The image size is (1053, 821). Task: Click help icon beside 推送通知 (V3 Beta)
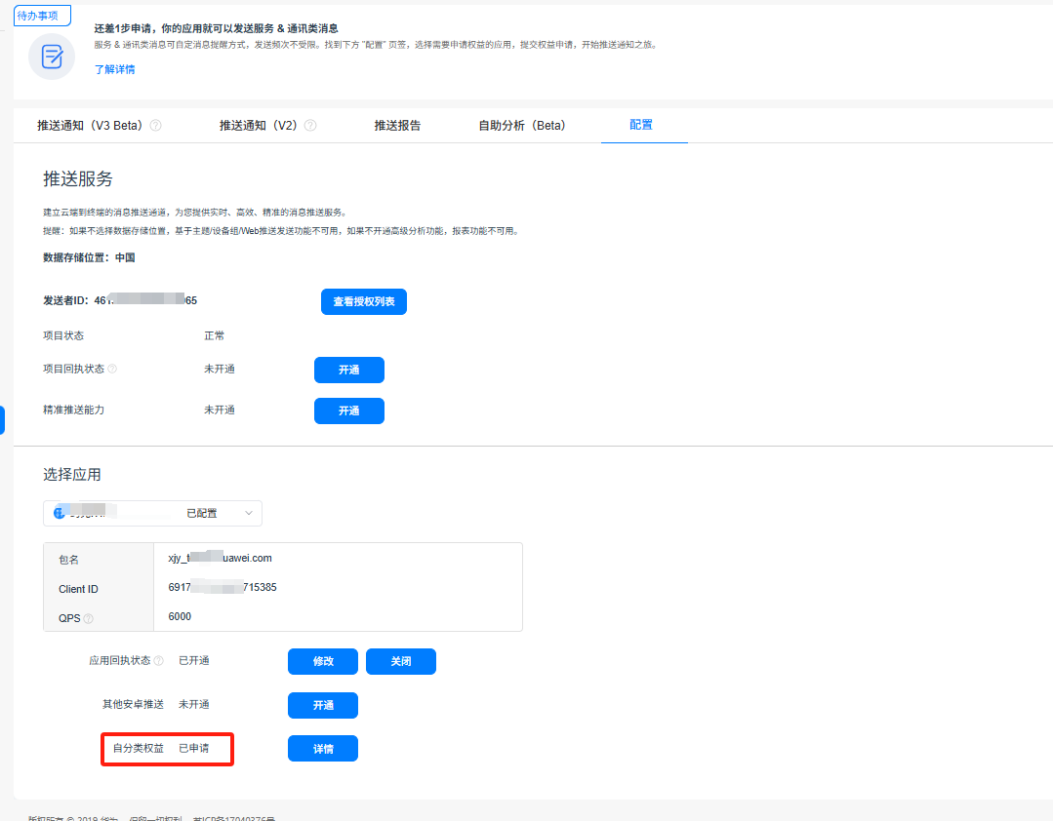click(x=155, y=126)
